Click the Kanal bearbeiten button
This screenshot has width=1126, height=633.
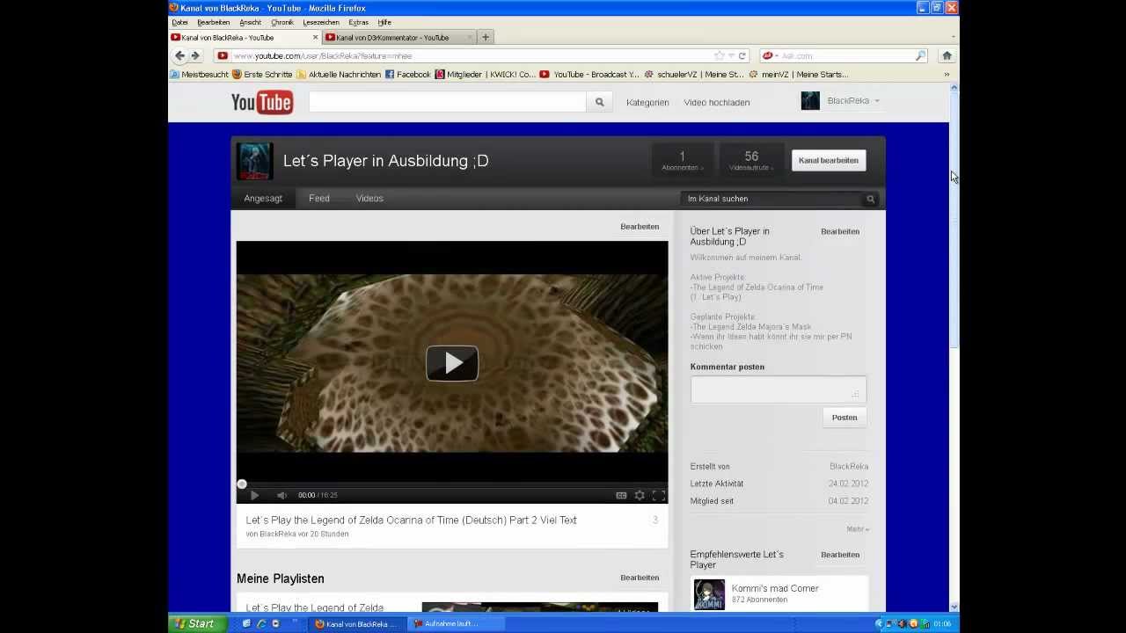click(829, 160)
